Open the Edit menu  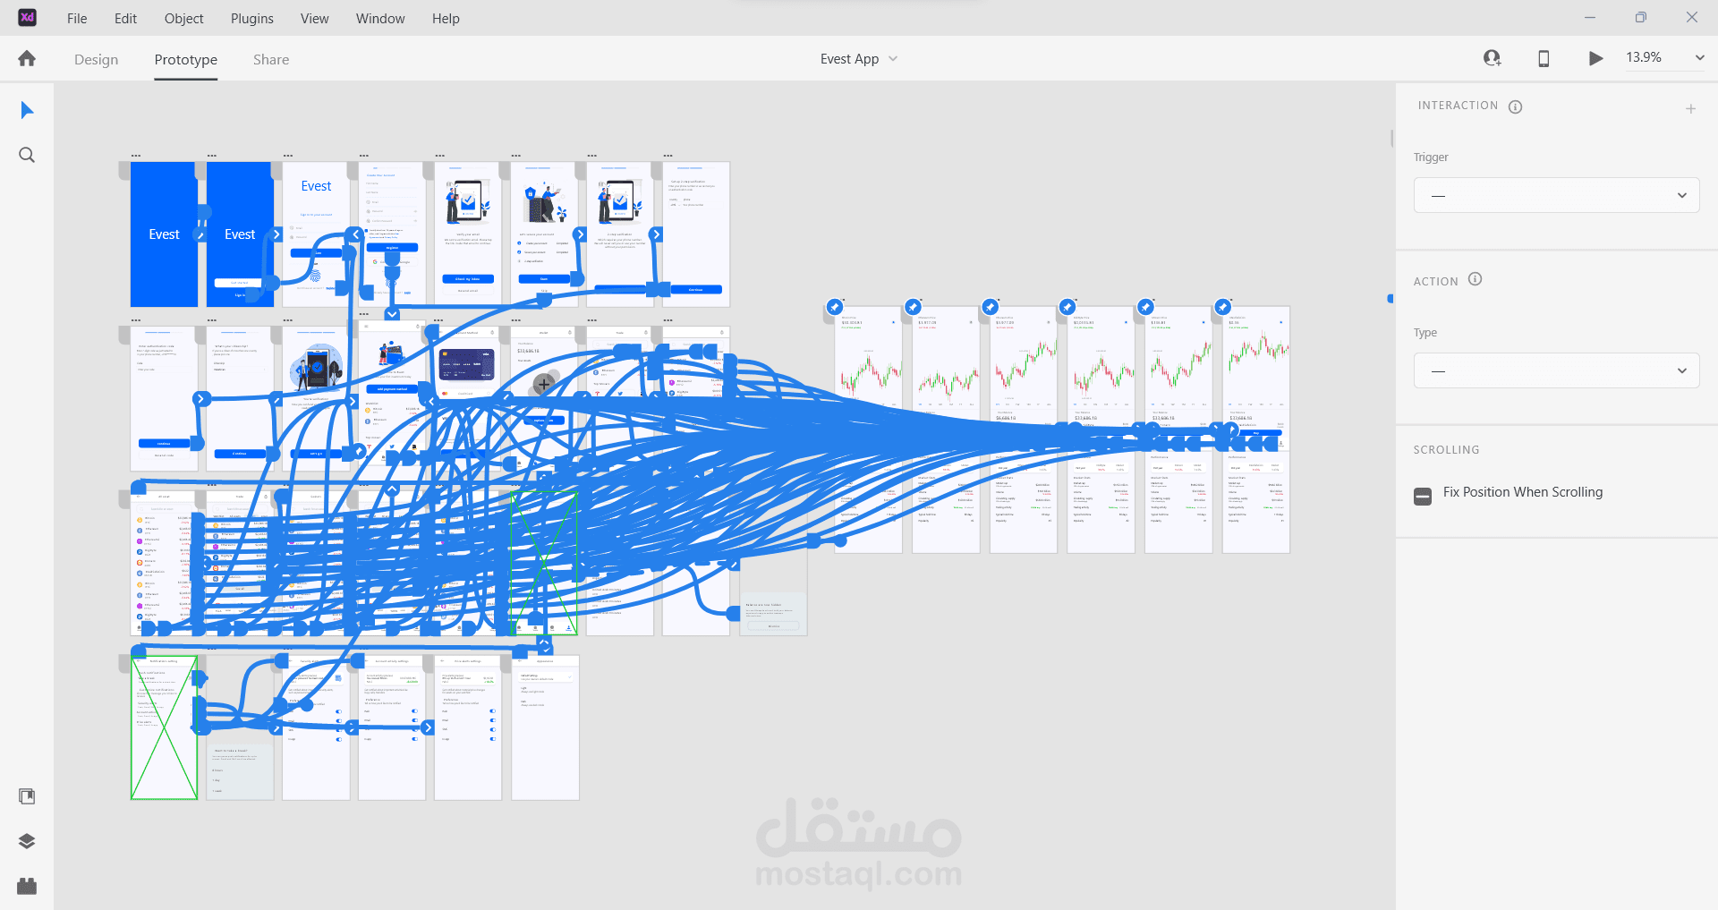click(x=125, y=18)
